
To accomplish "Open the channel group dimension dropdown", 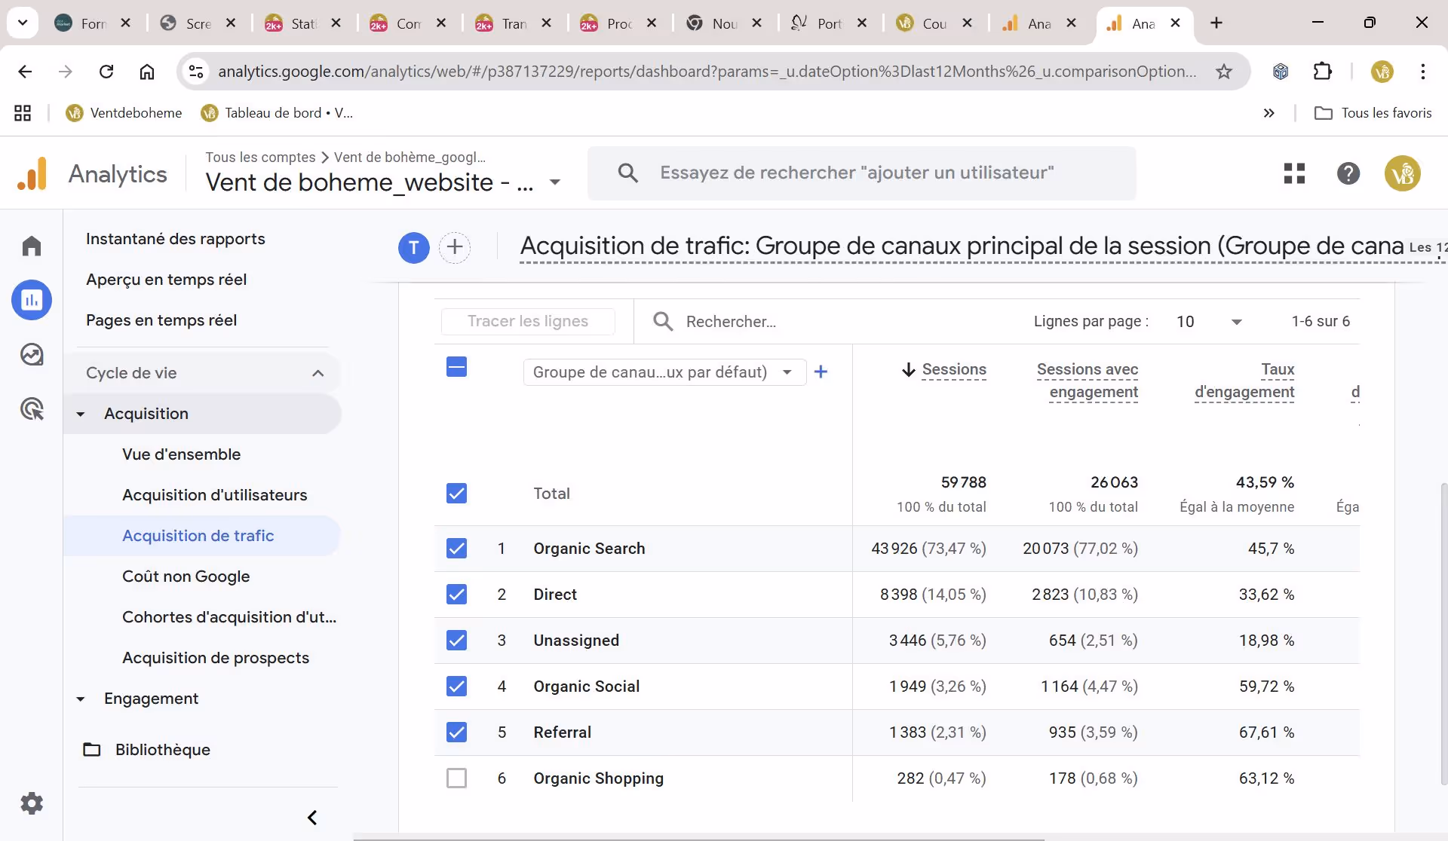I will [664, 372].
